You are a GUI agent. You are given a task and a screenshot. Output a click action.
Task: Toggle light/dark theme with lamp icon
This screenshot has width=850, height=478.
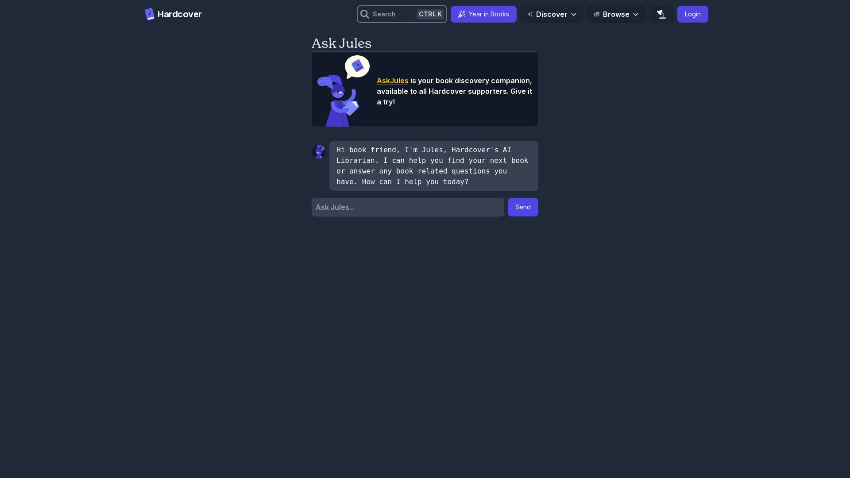point(661,14)
